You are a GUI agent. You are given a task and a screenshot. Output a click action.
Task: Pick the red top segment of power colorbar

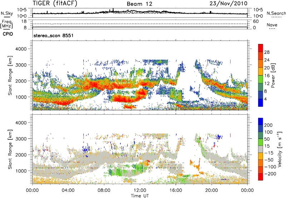point(261,48)
